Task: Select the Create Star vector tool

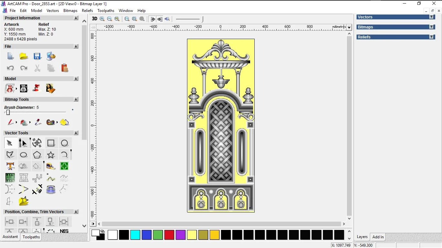Action: [51, 155]
